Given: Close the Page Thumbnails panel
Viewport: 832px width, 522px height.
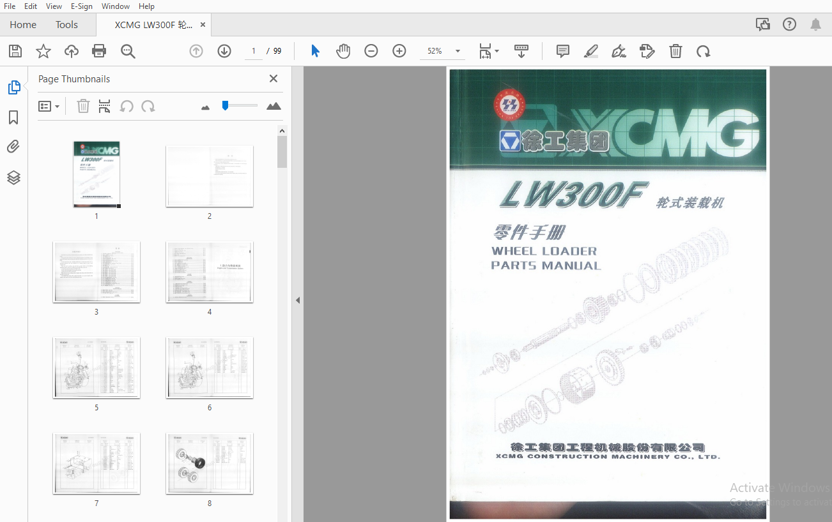Looking at the screenshot, I should tap(273, 78).
